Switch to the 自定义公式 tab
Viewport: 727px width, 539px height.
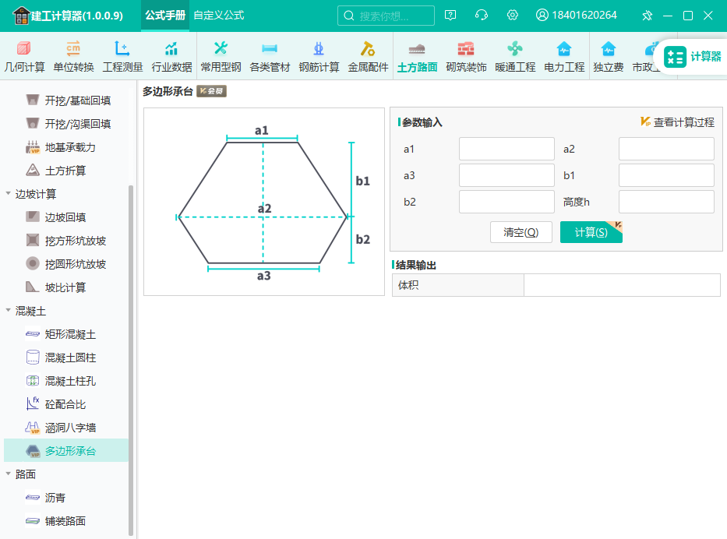coord(218,16)
